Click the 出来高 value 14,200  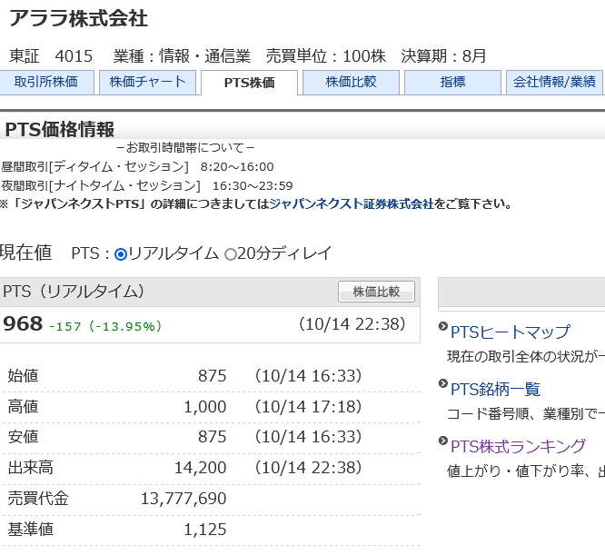click(x=200, y=468)
